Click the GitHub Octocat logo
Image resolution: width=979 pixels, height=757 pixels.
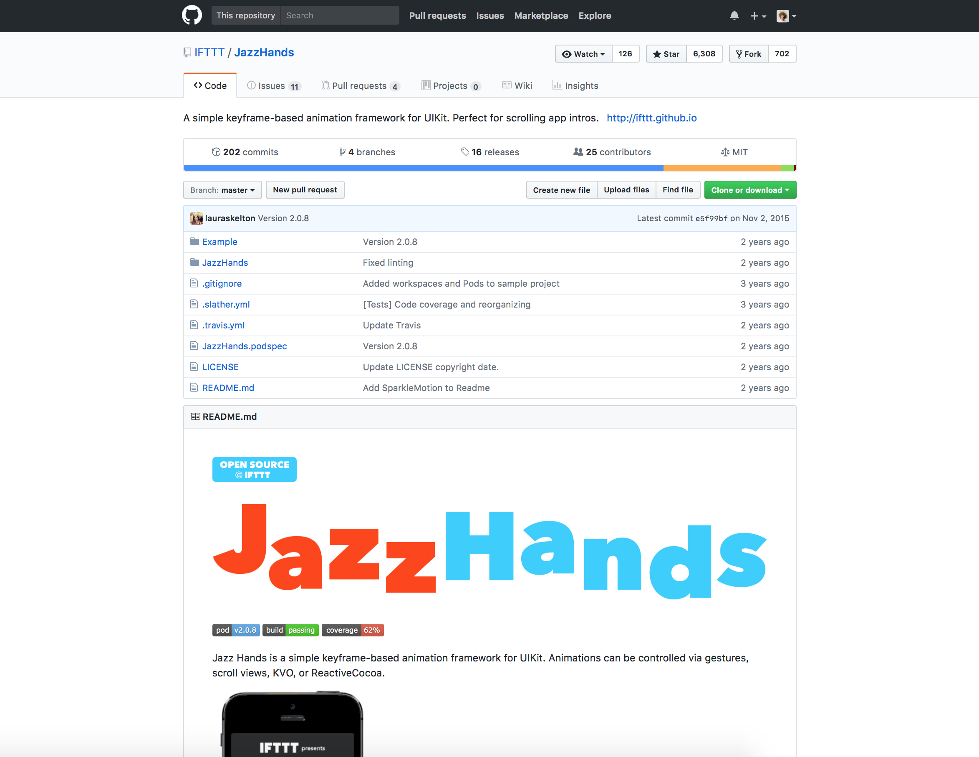coord(192,16)
